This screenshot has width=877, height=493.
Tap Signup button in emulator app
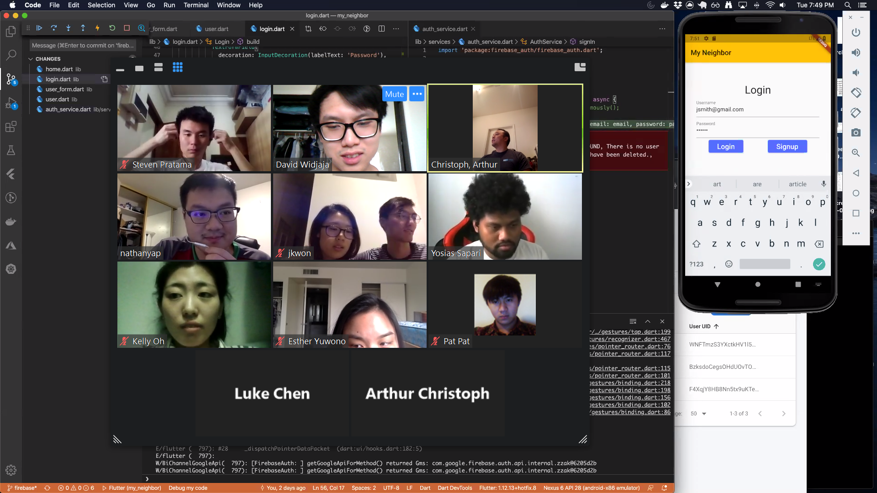787,147
